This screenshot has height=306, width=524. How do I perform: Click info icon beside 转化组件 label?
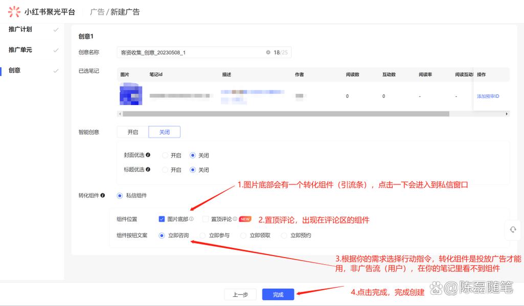[x=103, y=195]
